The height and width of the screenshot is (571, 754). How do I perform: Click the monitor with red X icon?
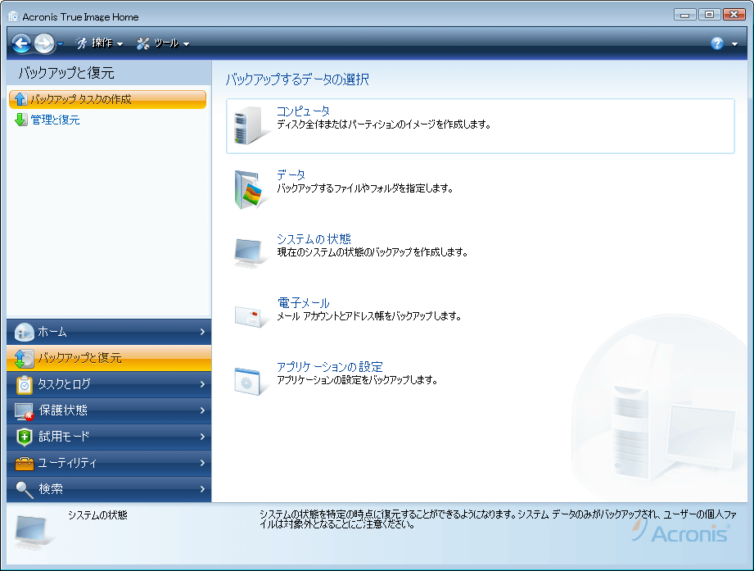tap(24, 411)
